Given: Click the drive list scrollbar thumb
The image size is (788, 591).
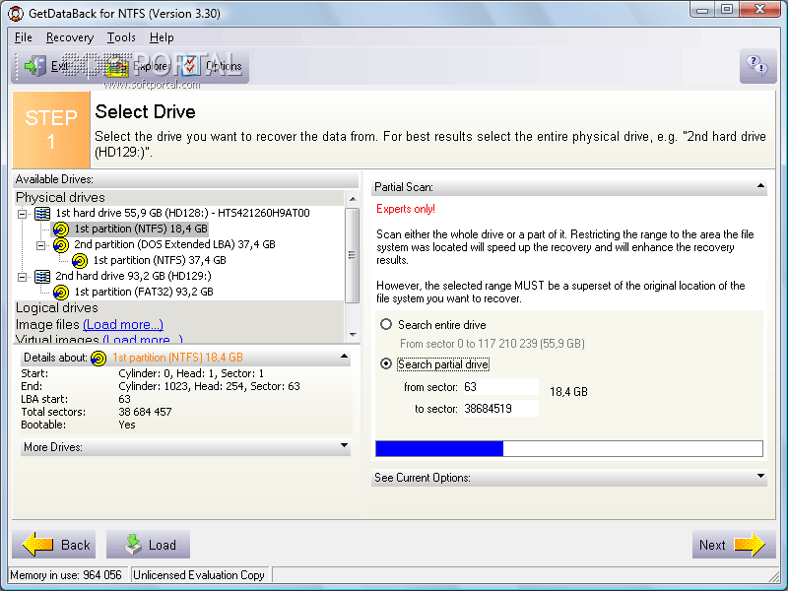Looking at the screenshot, I should click(353, 255).
